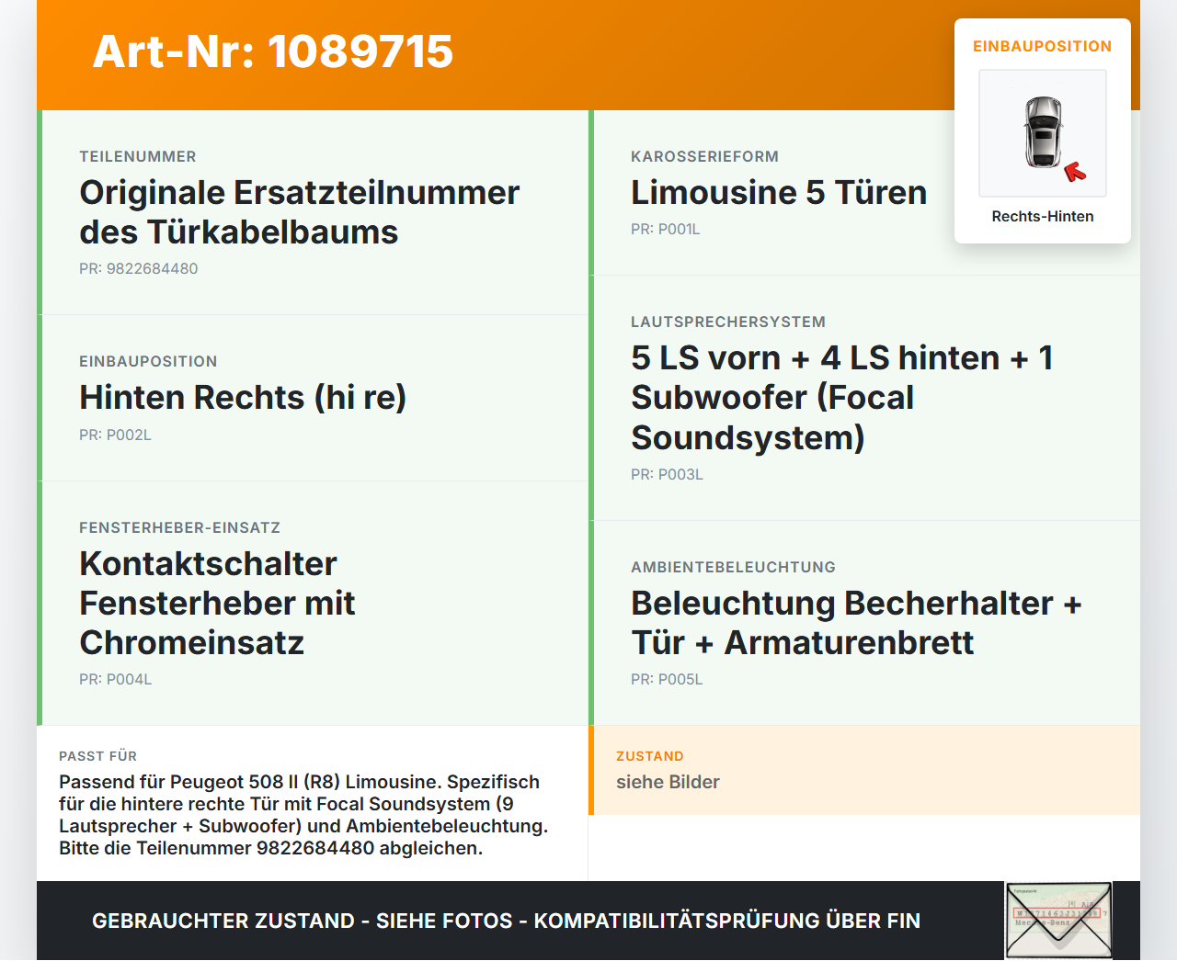1177x961 pixels.
Task: Click the FENSTERHEBER-EINSATZ label
Action: click(180, 527)
